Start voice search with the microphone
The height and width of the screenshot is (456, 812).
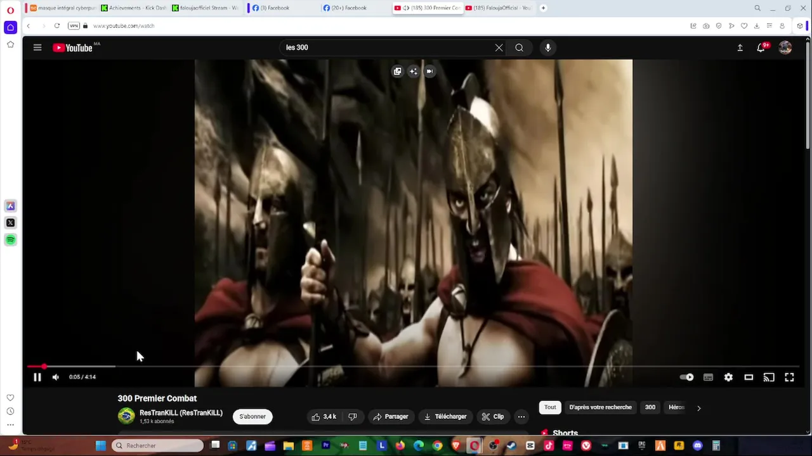(548, 47)
